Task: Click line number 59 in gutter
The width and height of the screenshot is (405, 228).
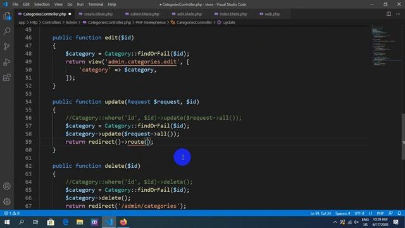Action: click(x=28, y=142)
